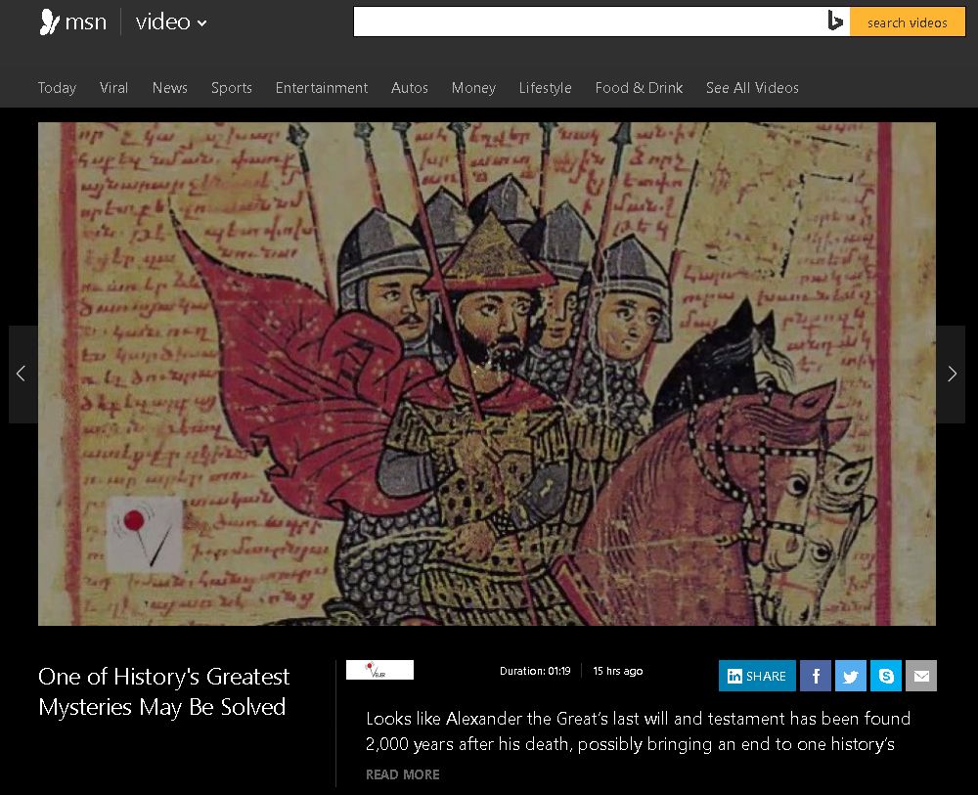Click READ MORE to expand description
Screen dimensions: 978x795
point(402,774)
